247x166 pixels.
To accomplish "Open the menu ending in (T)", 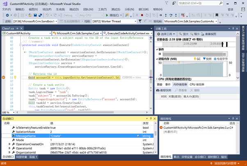I will pyautogui.click(x=103, y=9).
